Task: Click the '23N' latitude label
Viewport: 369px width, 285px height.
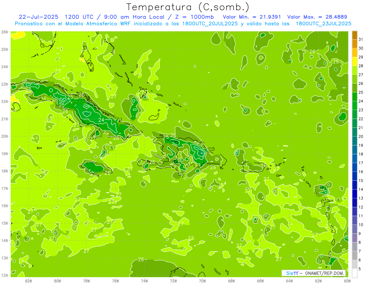Action: click(4, 84)
